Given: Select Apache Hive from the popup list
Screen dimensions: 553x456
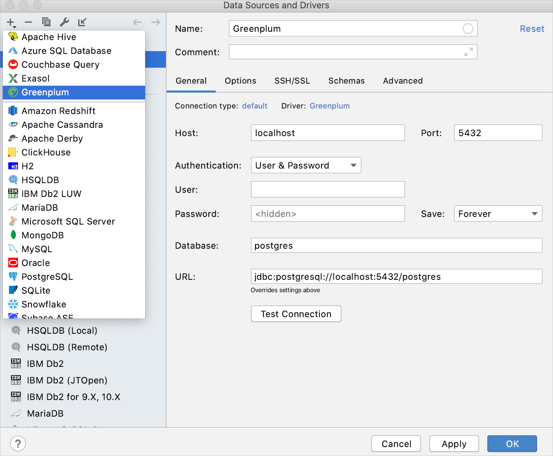Looking at the screenshot, I should [x=74, y=37].
